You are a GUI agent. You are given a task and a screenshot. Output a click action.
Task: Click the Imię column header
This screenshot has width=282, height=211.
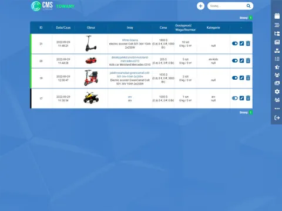[x=130, y=28]
